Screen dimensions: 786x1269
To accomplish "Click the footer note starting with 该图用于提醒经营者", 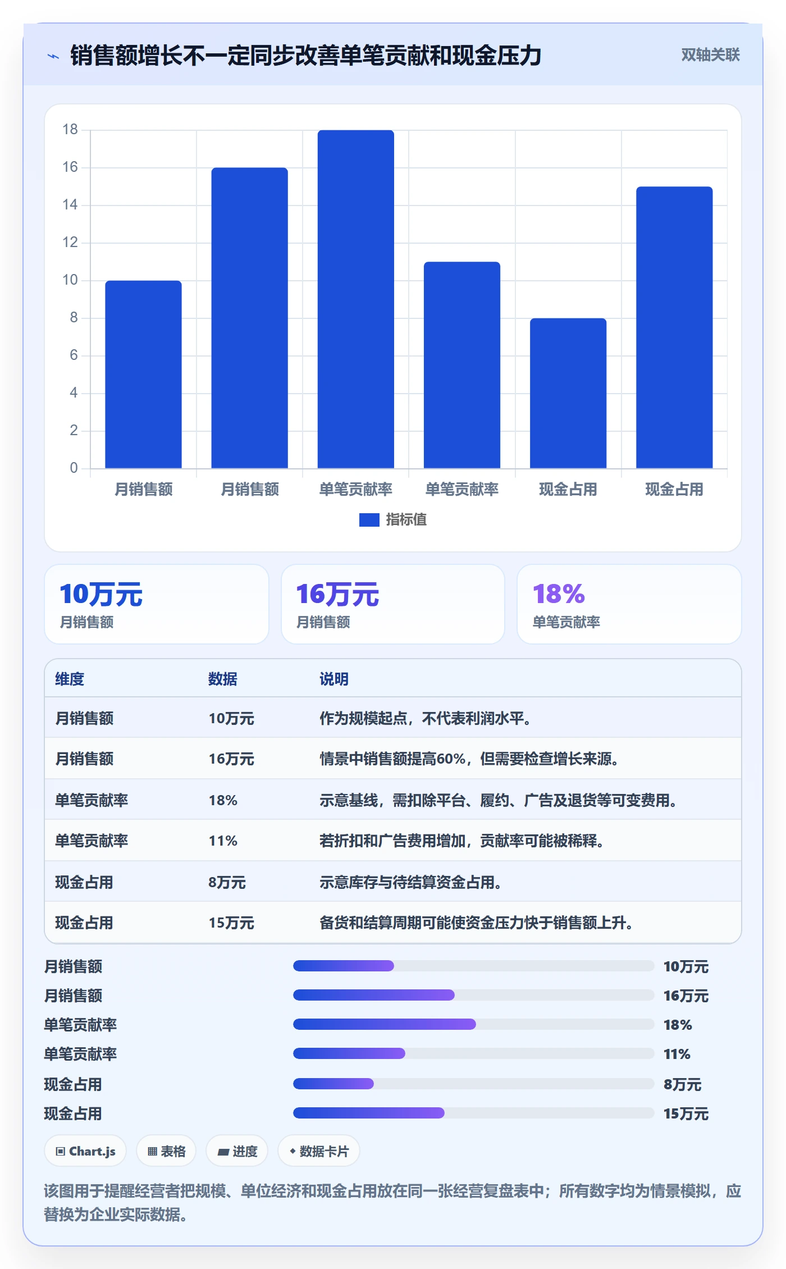I will coord(392,1202).
